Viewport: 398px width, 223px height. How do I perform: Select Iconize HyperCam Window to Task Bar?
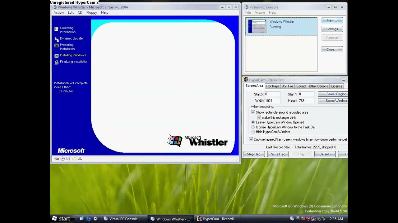click(x=253, y=127)
